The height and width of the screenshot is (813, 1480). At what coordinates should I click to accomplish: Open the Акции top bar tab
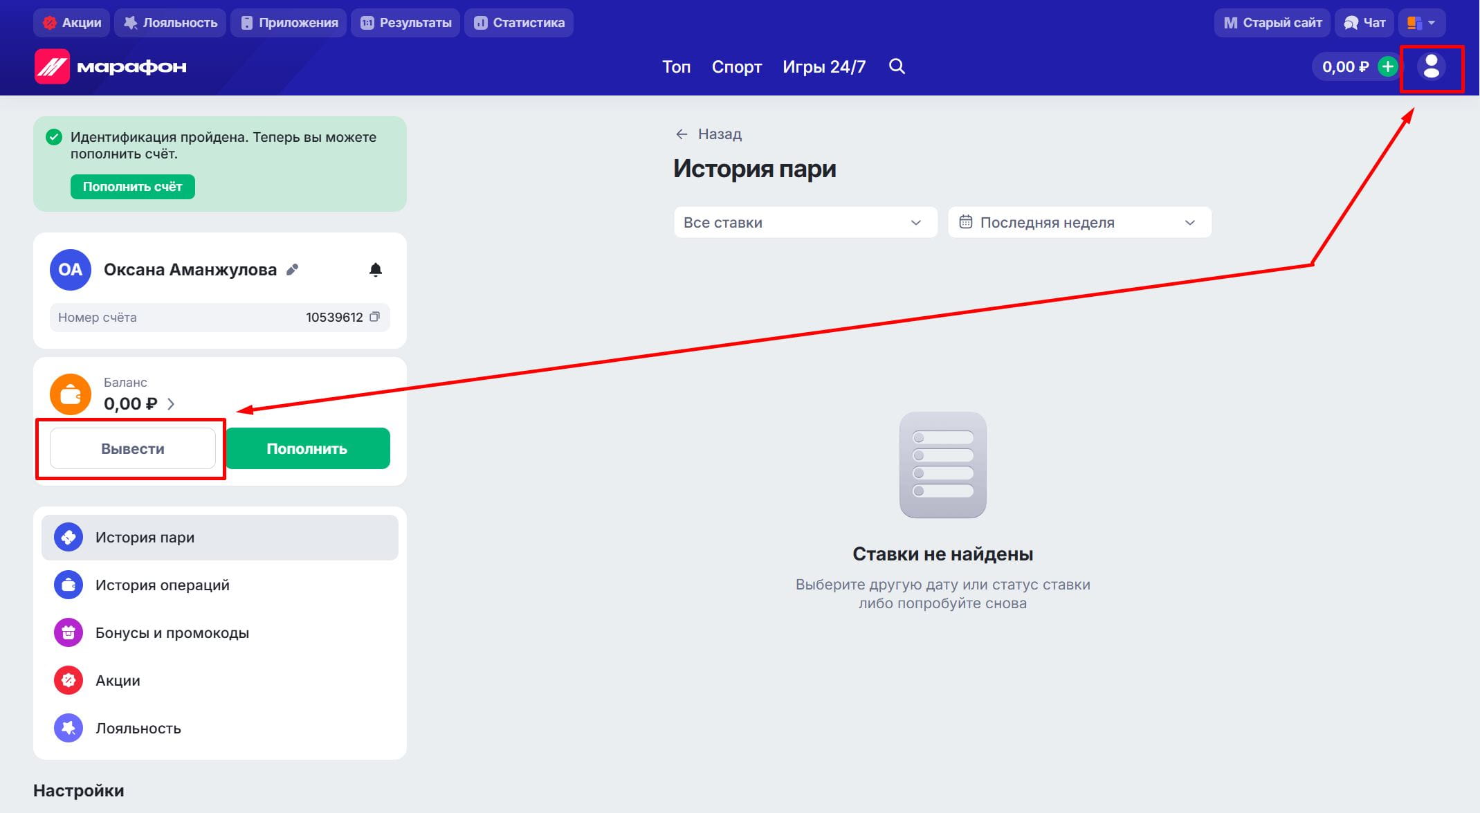tap(72, 23)
